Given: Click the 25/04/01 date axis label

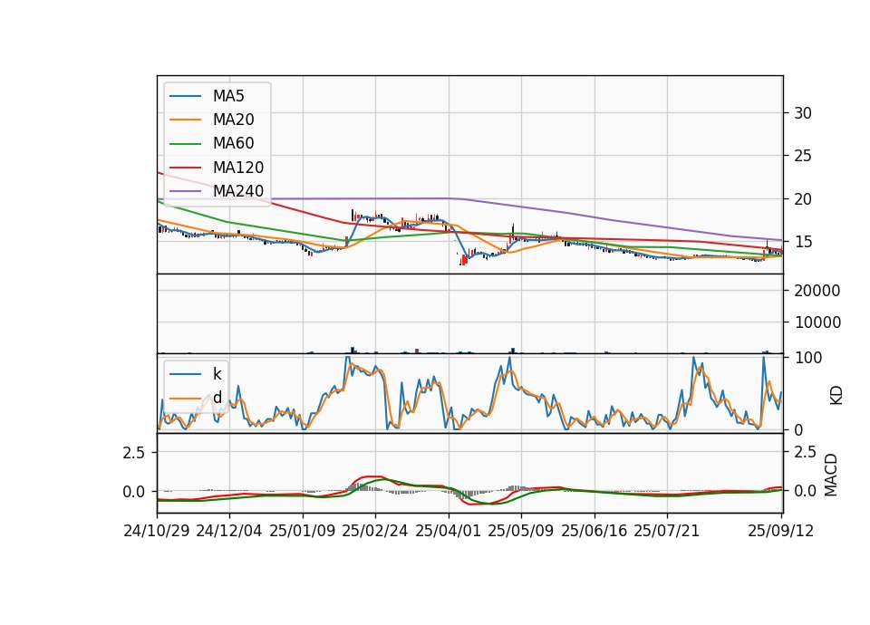Looking at the screenshot, I should click(x=449, y=531).
